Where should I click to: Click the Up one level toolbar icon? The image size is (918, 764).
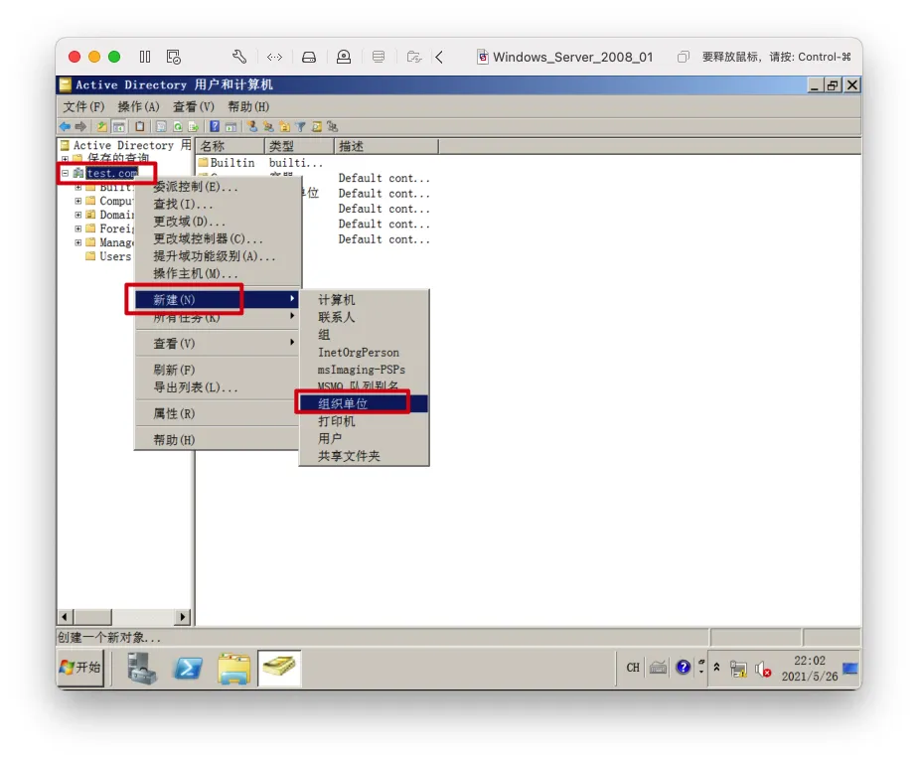[102, 126]
